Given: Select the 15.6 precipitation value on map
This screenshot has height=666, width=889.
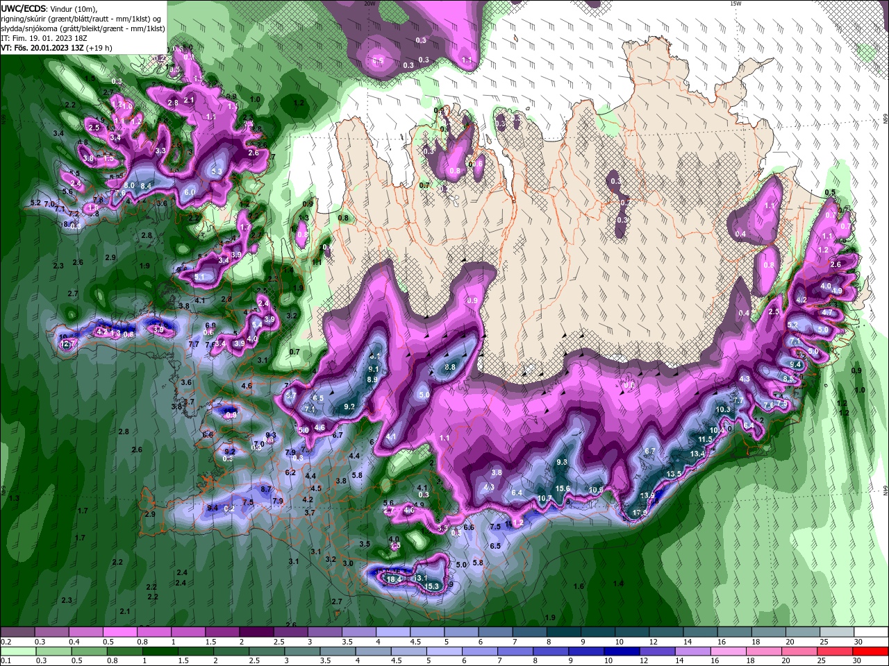Looking at the screenshot, I should pos(563,488).
